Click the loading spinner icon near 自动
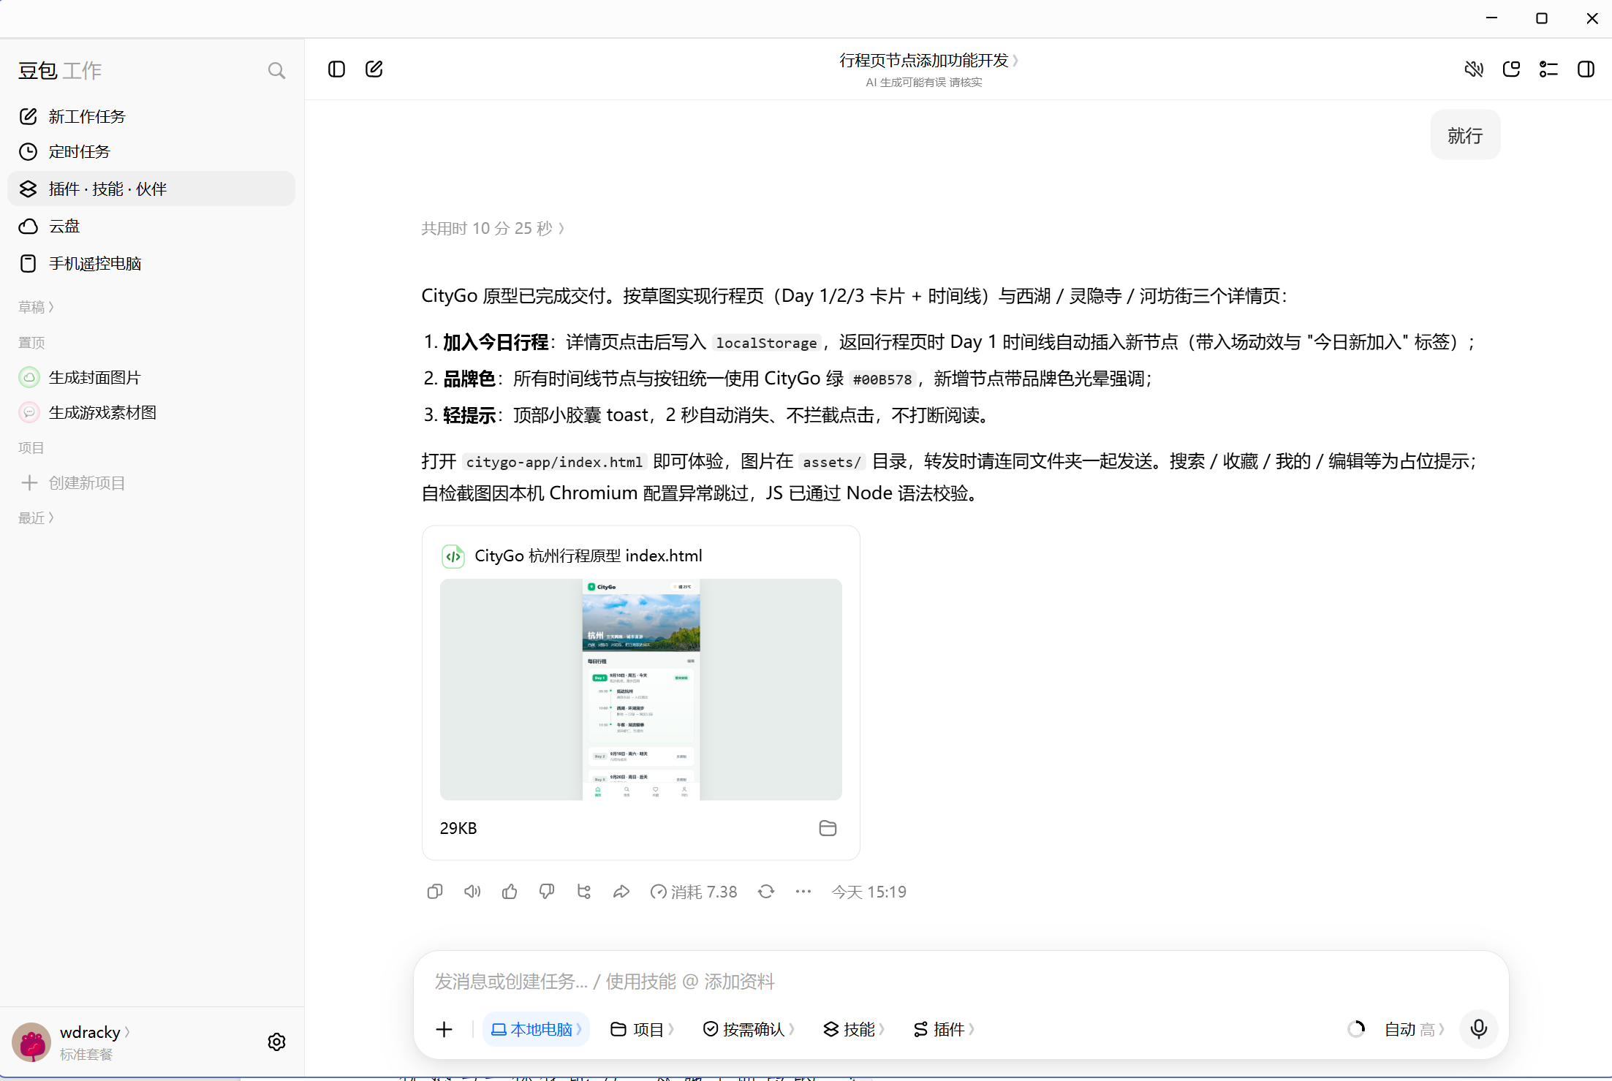Image resolution: width=1612 pixels, height=1081 pixels. [1356, 1029]
